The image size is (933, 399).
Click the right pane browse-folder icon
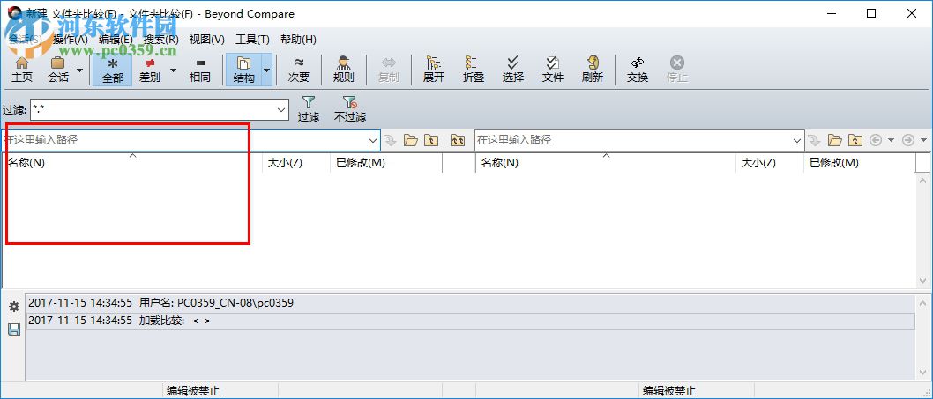(x=835, y=140)
